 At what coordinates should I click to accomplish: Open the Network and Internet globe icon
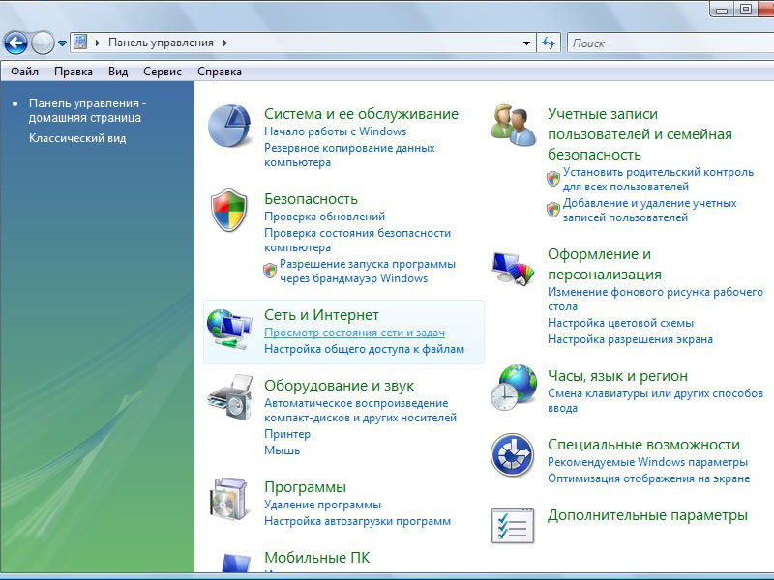[229, 329]
